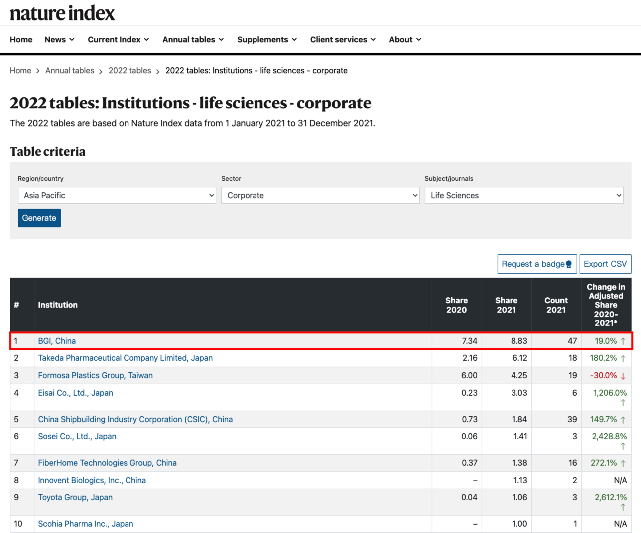The height and width of the screenshot is (533, 641).
Task: Open the Supplements menu
Action: 267,40
